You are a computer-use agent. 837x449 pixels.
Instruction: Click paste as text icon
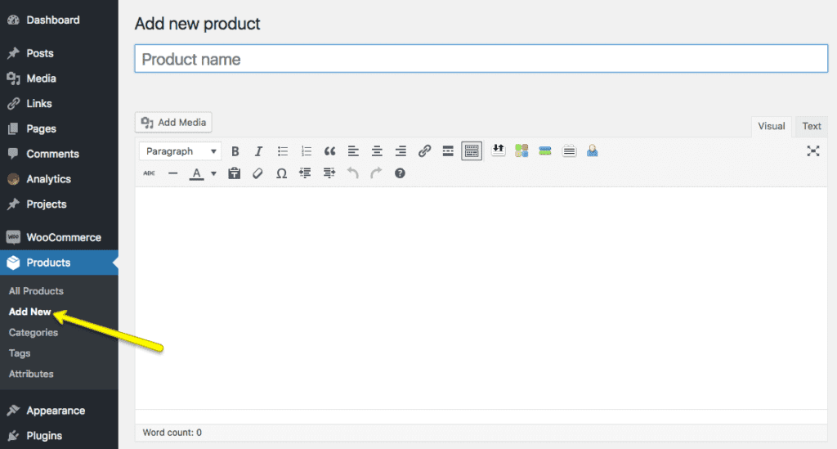coord(234,173)
